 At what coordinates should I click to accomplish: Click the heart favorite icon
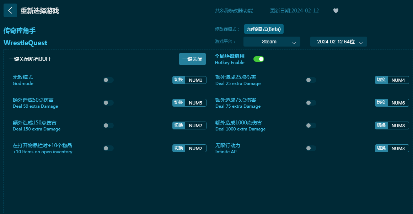[336, 11]
